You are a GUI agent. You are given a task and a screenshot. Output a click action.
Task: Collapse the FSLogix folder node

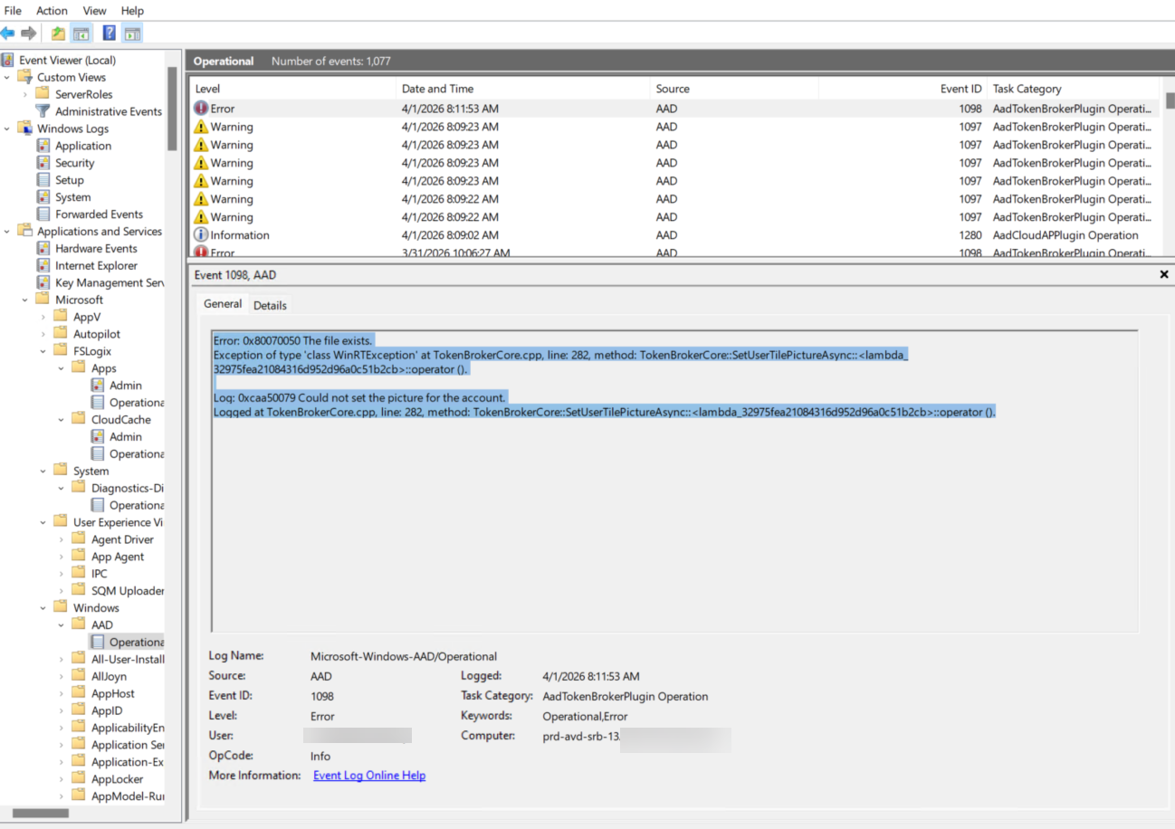pos(44,351)
